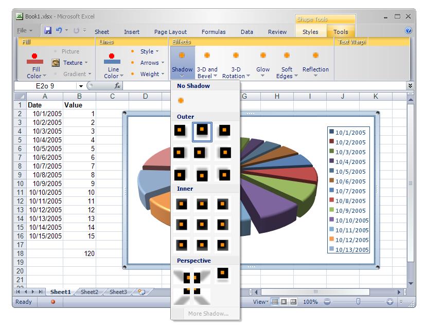
Task: Click the zoom in plus button
Action: [390, 302]
